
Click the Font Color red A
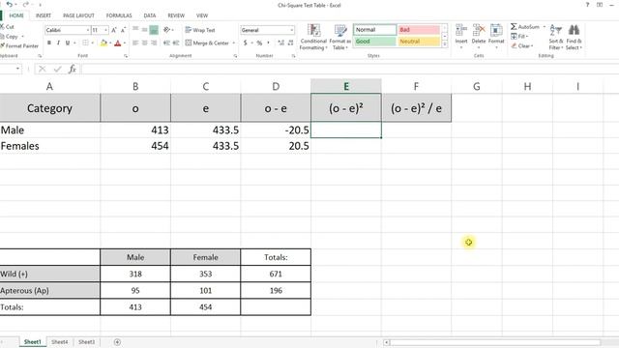[118, 43]
